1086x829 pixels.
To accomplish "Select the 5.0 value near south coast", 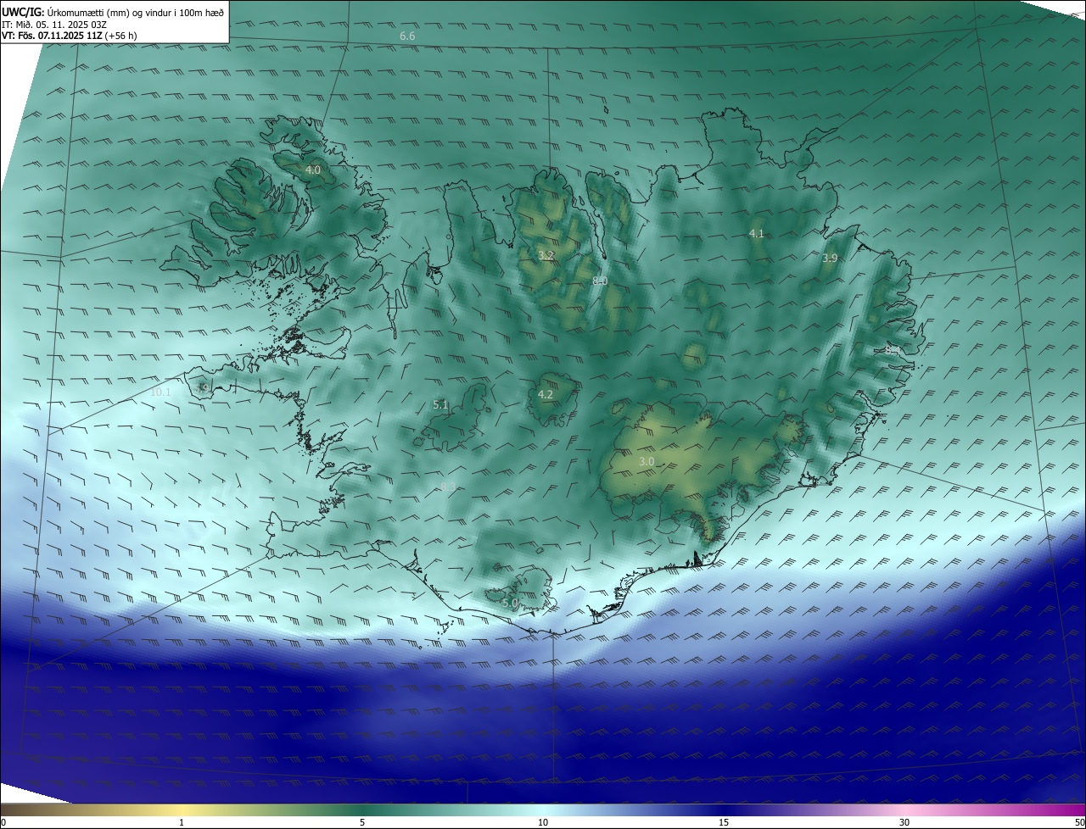I will click(x=510, y=604).
